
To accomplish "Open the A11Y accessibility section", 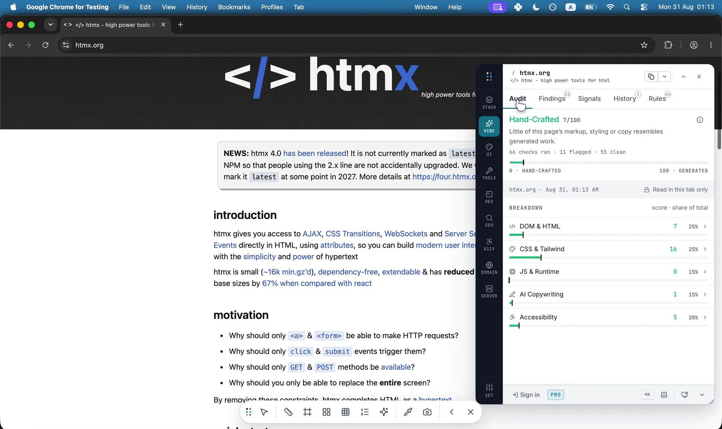I will click(x=489, y=245).
